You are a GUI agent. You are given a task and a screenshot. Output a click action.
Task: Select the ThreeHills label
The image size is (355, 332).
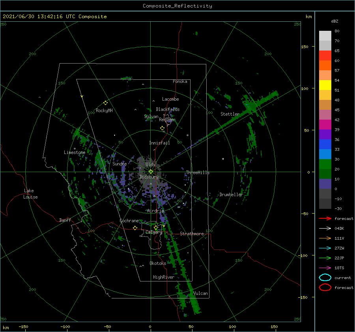tap(198, 173)
